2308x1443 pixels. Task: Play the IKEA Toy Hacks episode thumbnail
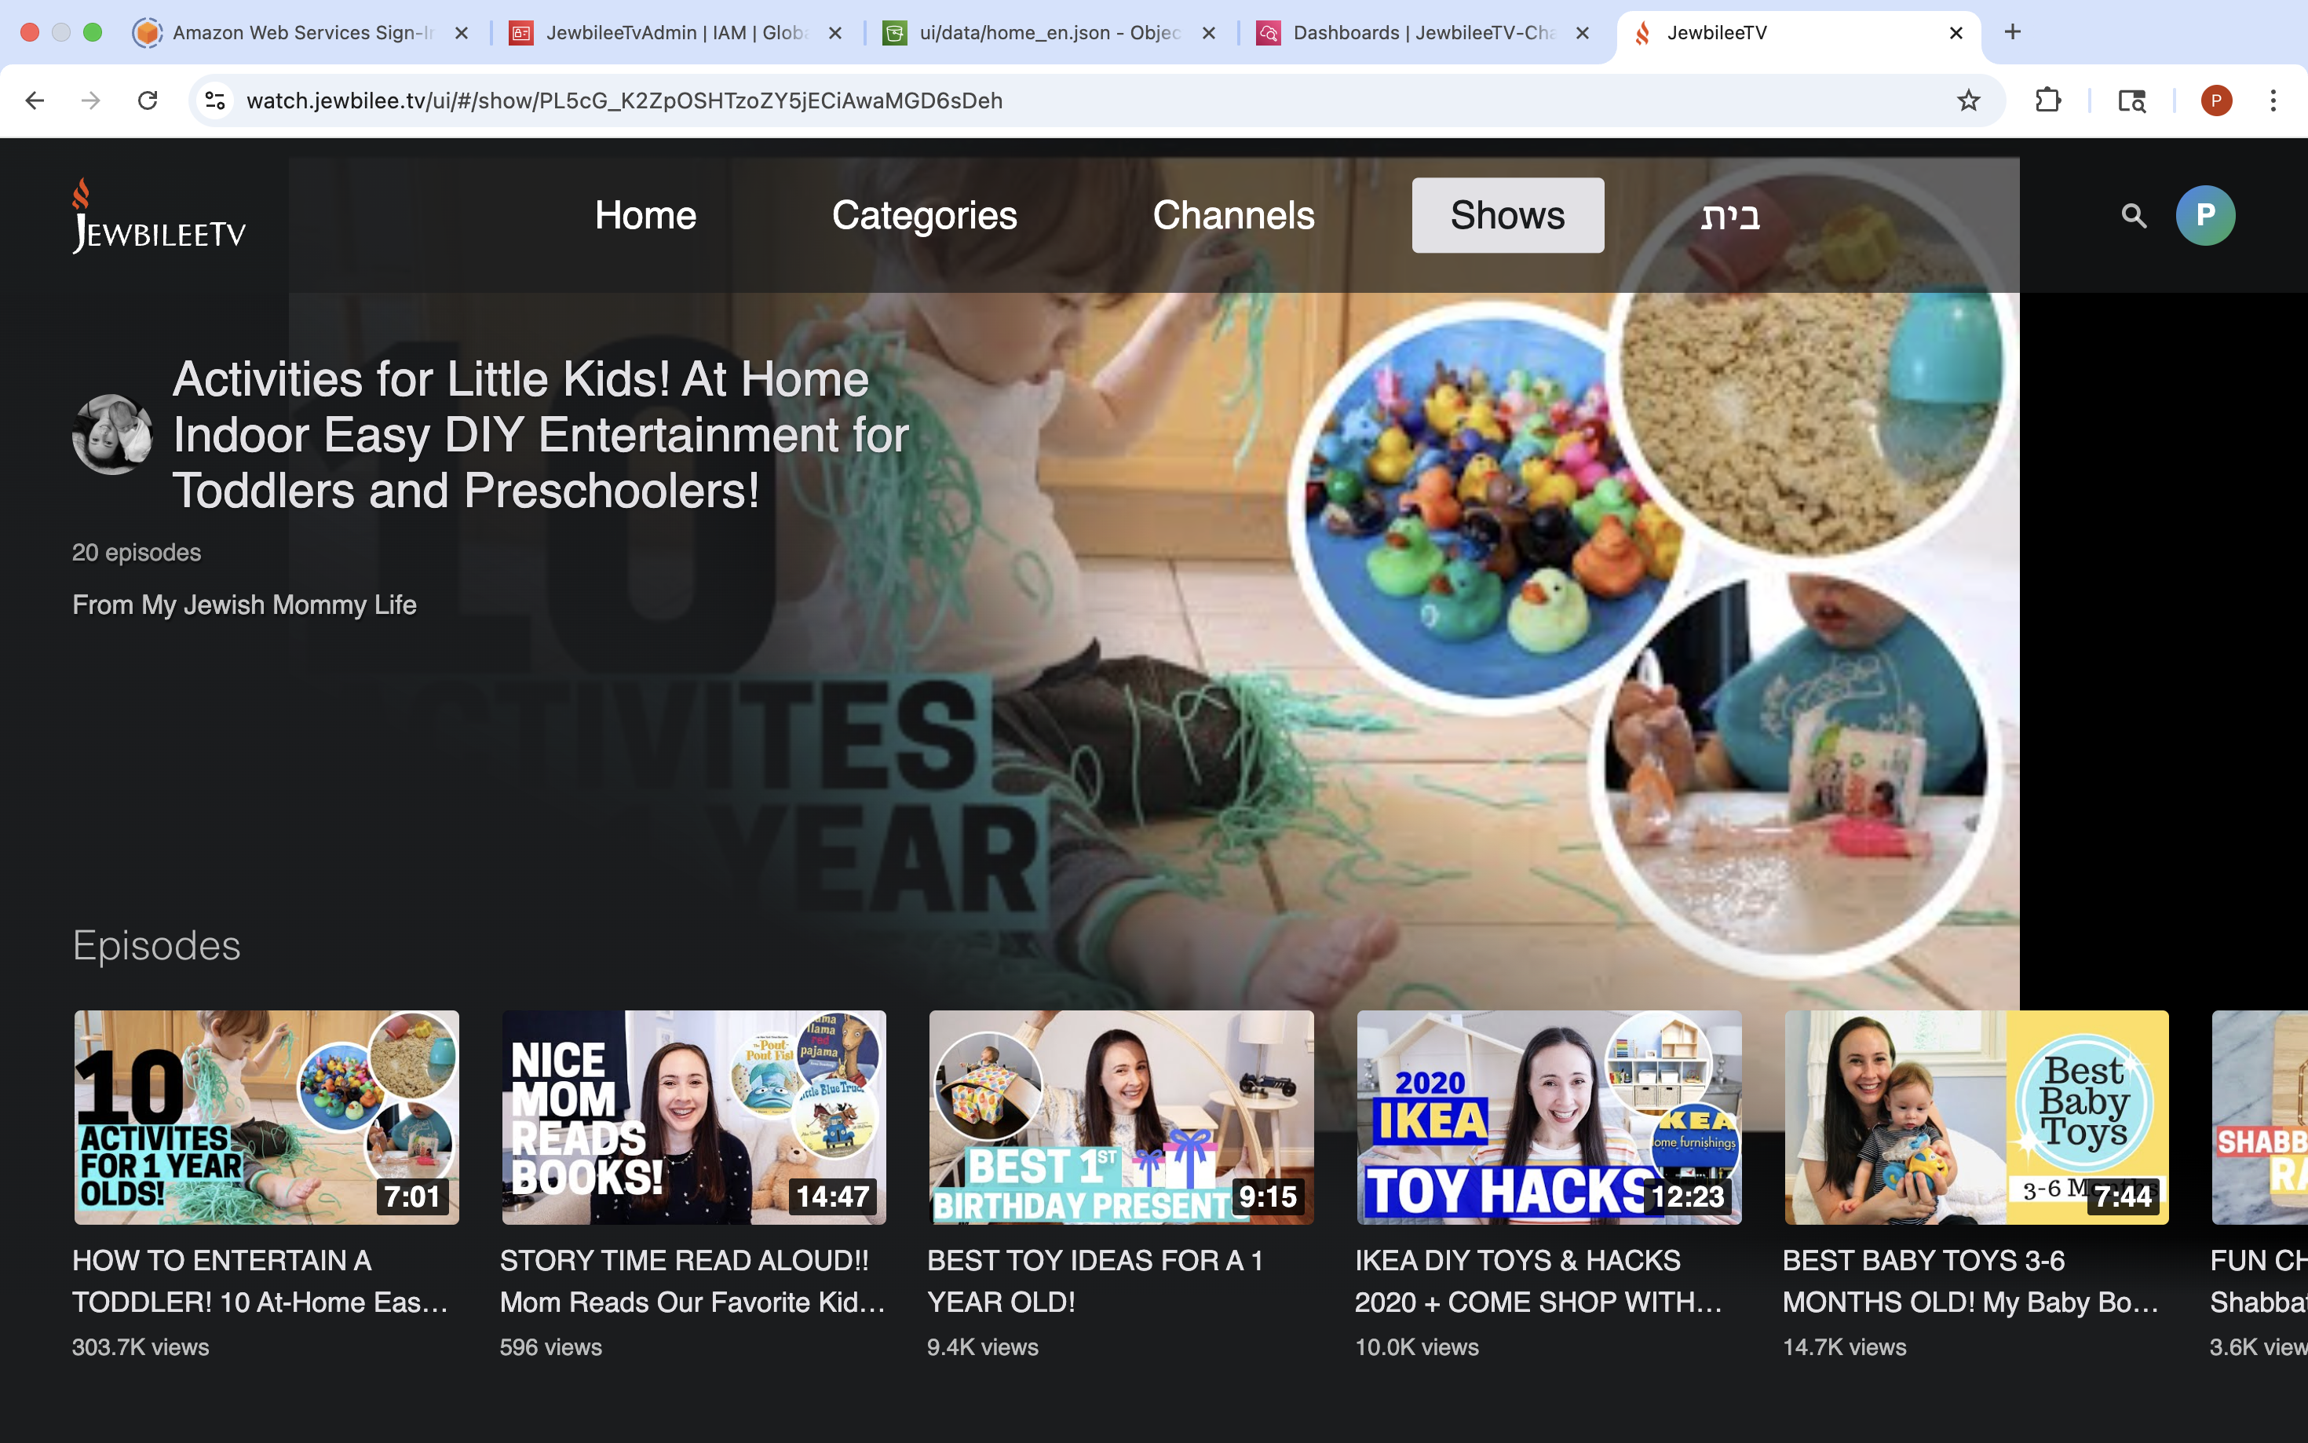point(1549,1116)
